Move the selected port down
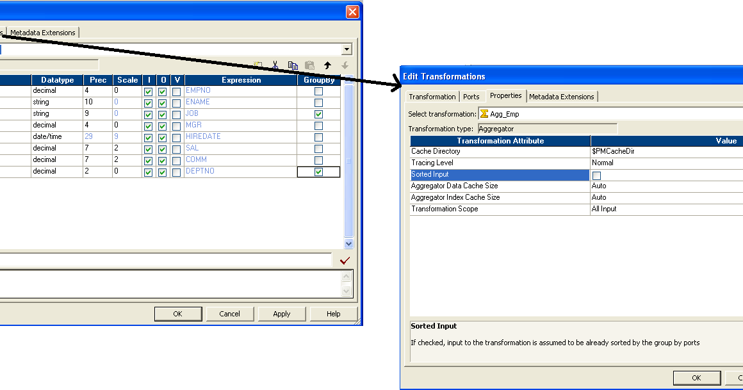This screenshot has height=390, width=743. pyautogui.click(x=345, y=65)
